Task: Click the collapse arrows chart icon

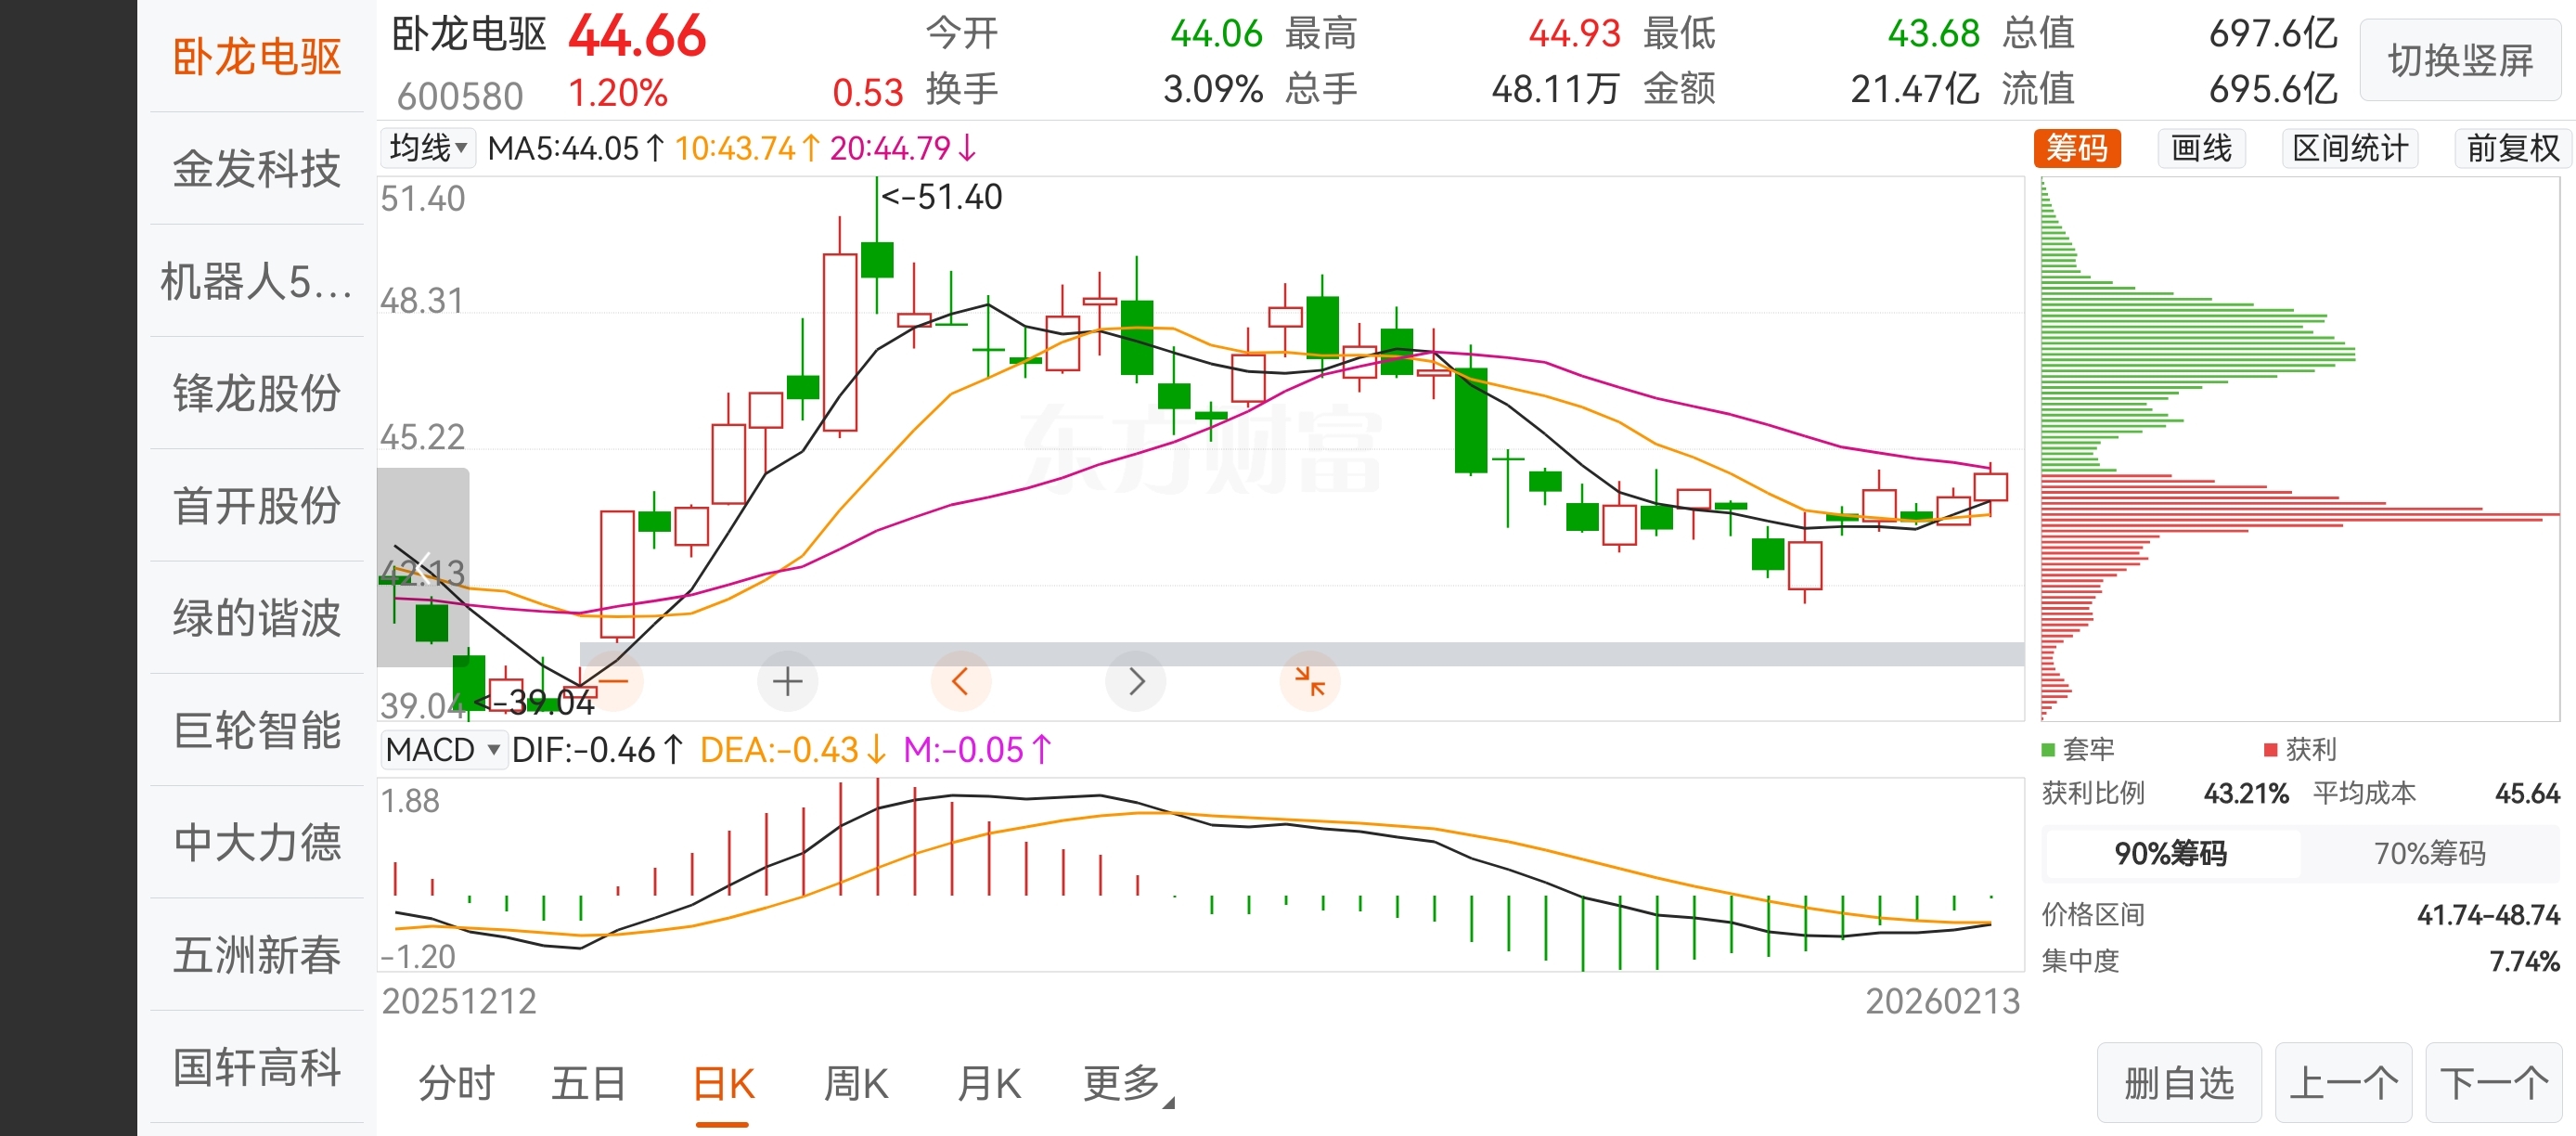Action: [x=1309, y=682]
